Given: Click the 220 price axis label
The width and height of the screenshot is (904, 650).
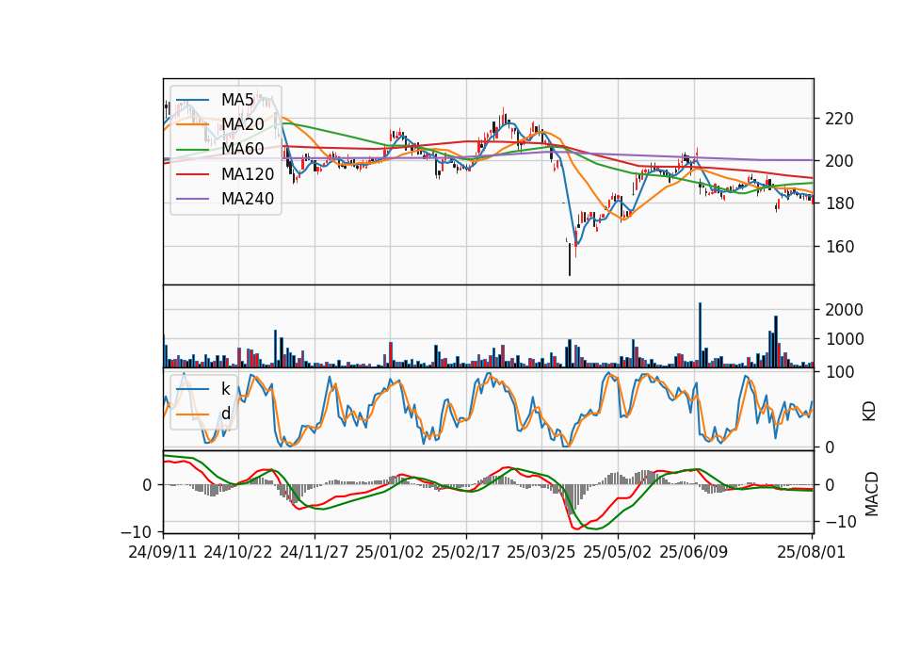Looking at the screenshot, I should coord(839,119).
